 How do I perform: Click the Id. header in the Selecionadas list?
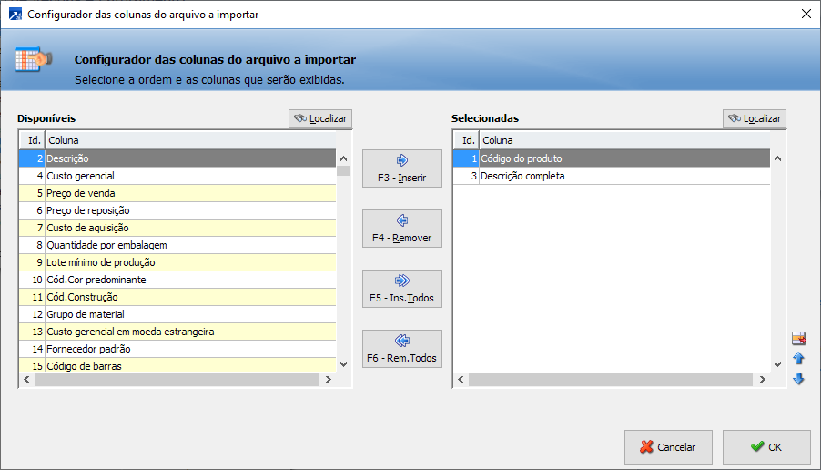(467, 140)
